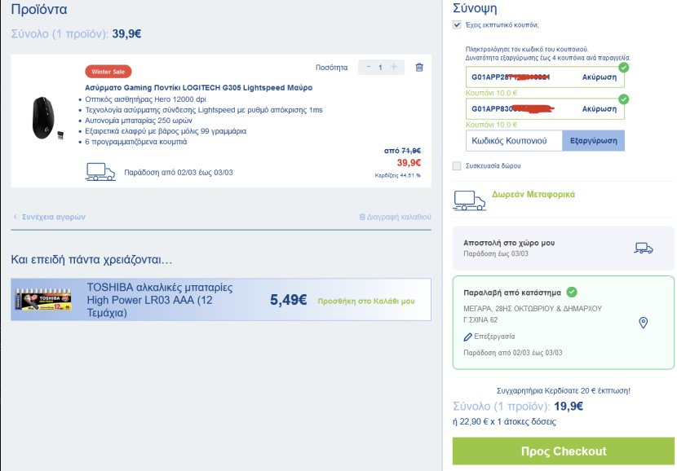Click the discounted price 39,9€ in red
The height and width of the screenshot is (471, 677).
click(409, 163)
